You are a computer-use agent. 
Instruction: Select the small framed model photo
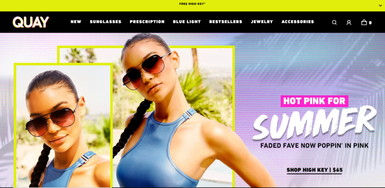click(x=63, y=125)
